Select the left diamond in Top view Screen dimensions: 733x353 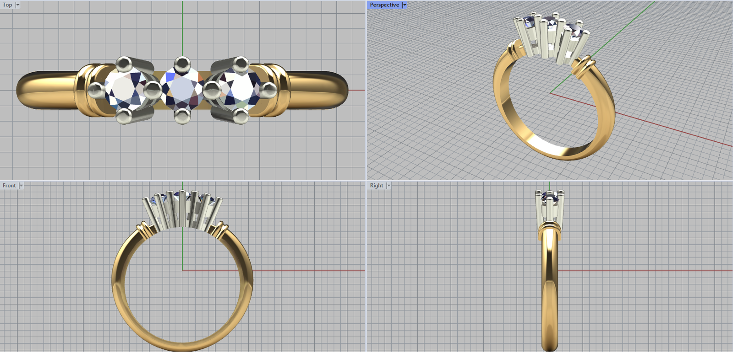(x=124, y=90)
